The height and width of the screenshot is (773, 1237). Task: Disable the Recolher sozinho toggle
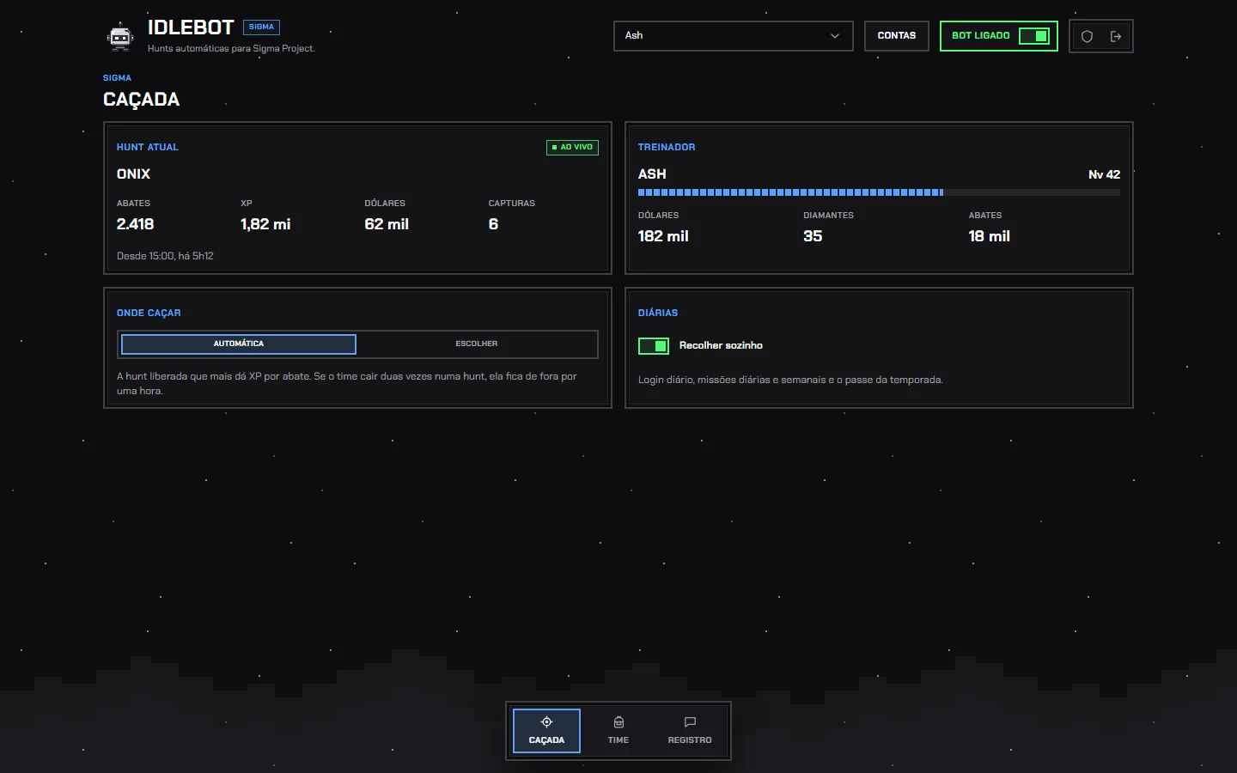pyautogui.click(x=654, y=345)
